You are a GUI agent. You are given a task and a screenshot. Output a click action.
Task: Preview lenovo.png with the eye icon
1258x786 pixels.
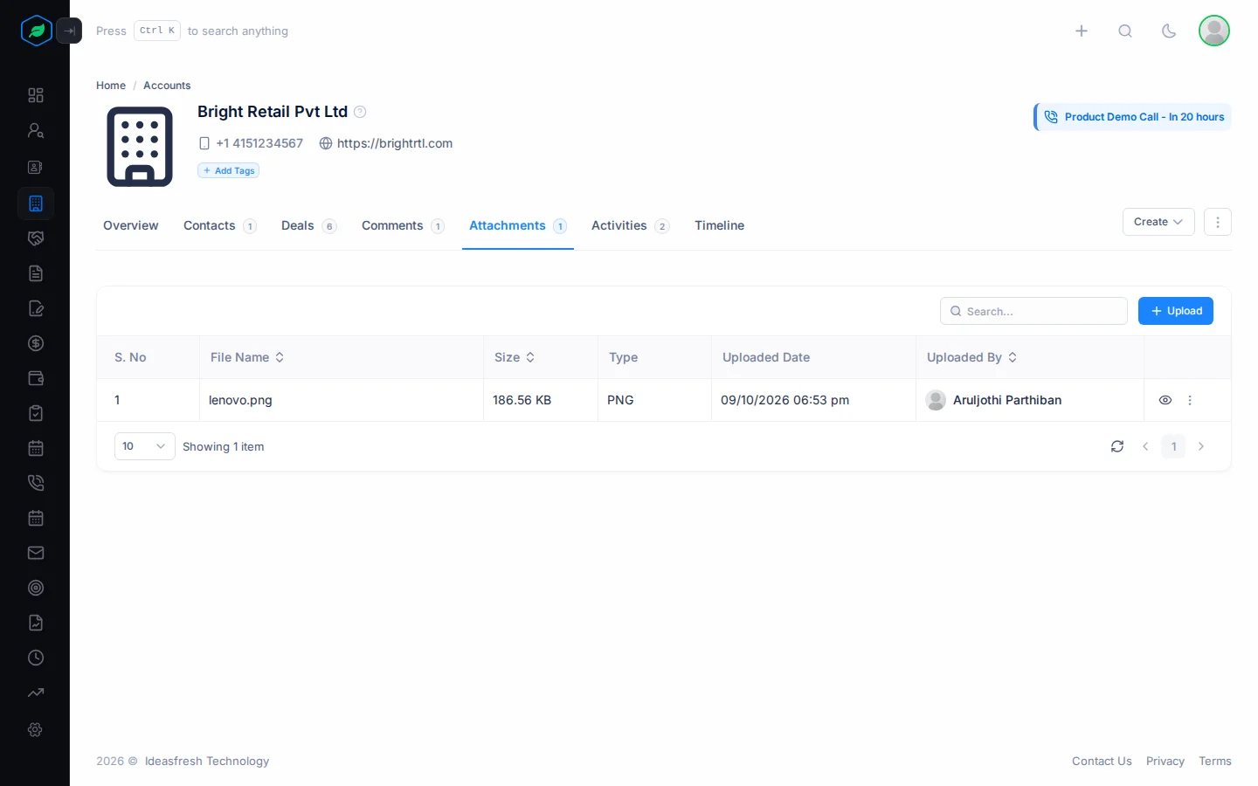1165,400
